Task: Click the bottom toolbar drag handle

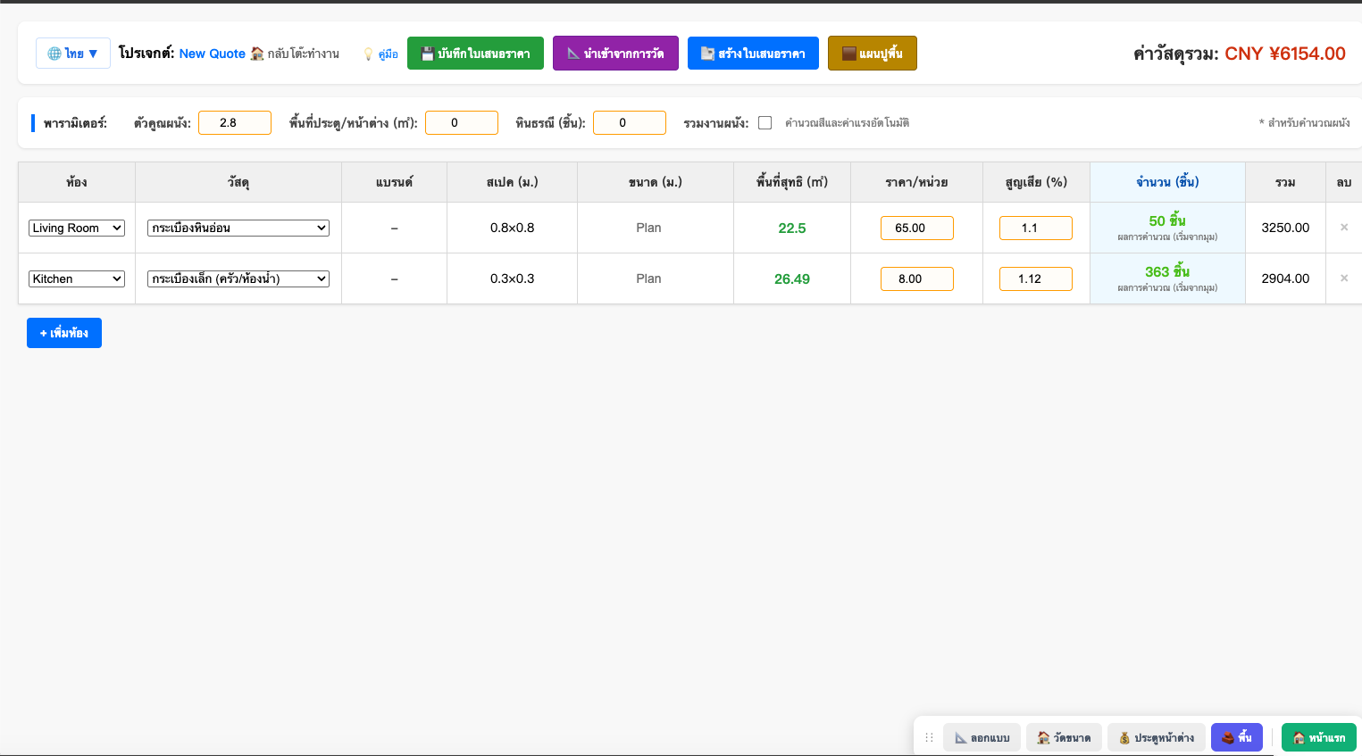Action: (929, 738)
